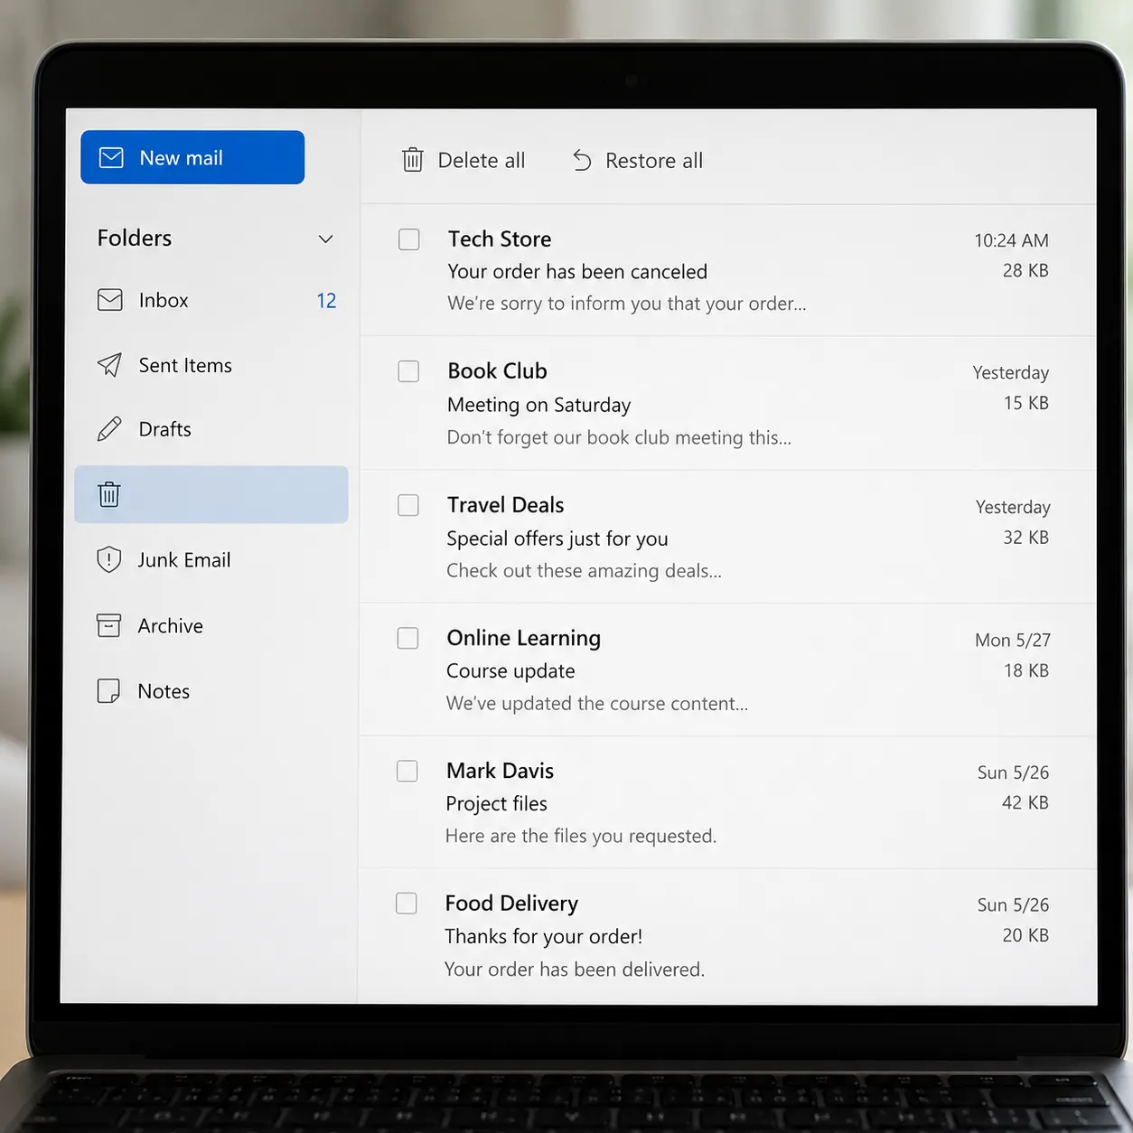Collapse the Folders section chevron
This screenshot has height=1133, width=1133.
326,239
